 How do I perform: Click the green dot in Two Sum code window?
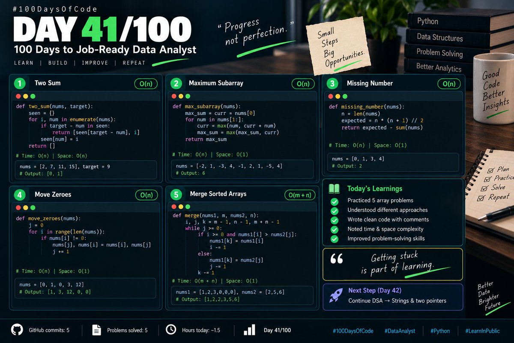(33, 96)
